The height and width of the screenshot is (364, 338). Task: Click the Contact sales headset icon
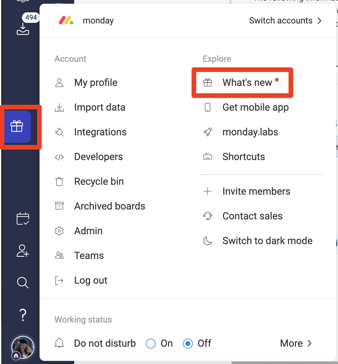tap(208, 216)
